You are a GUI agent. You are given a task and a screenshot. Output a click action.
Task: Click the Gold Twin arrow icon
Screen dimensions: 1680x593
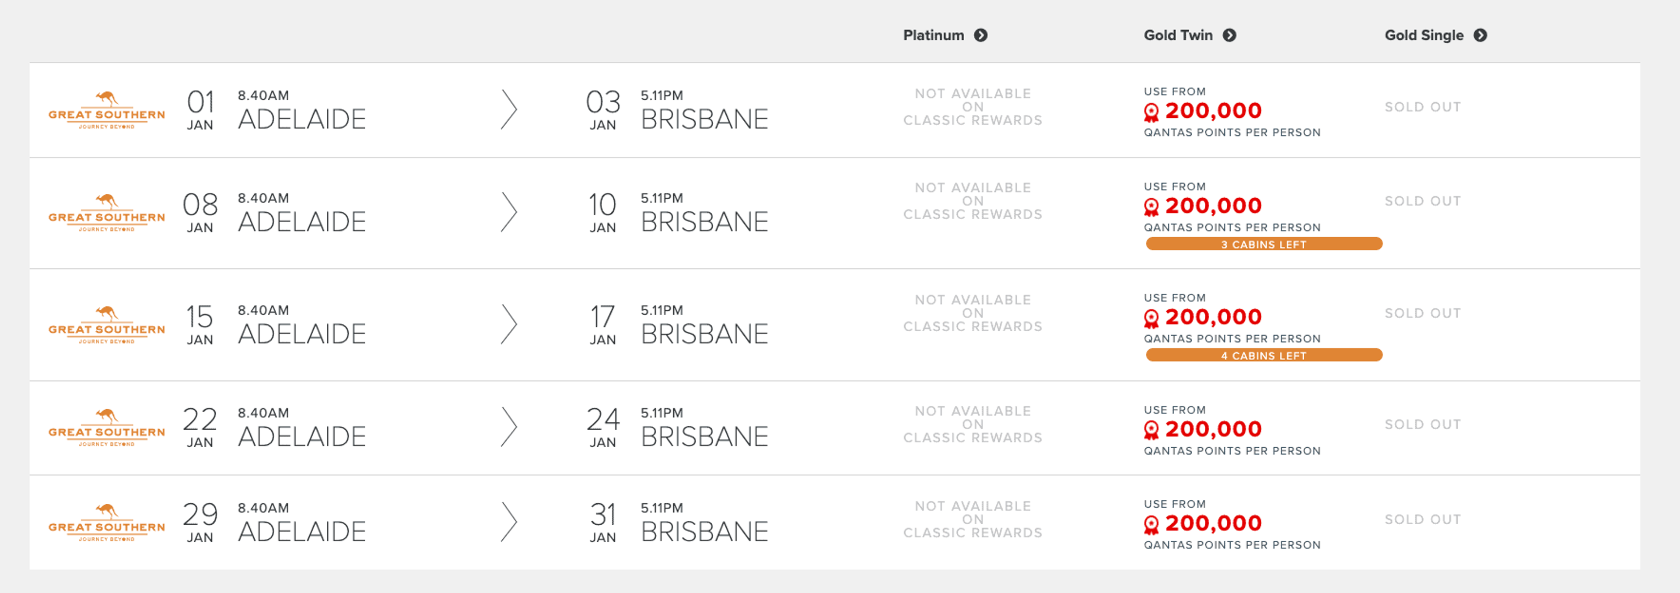point(1228,35)
